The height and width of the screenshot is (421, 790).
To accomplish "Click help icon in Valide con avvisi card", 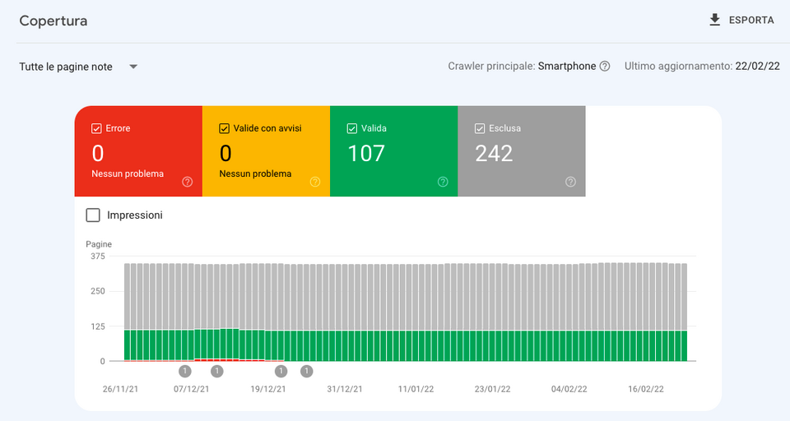I will point(315,182).
